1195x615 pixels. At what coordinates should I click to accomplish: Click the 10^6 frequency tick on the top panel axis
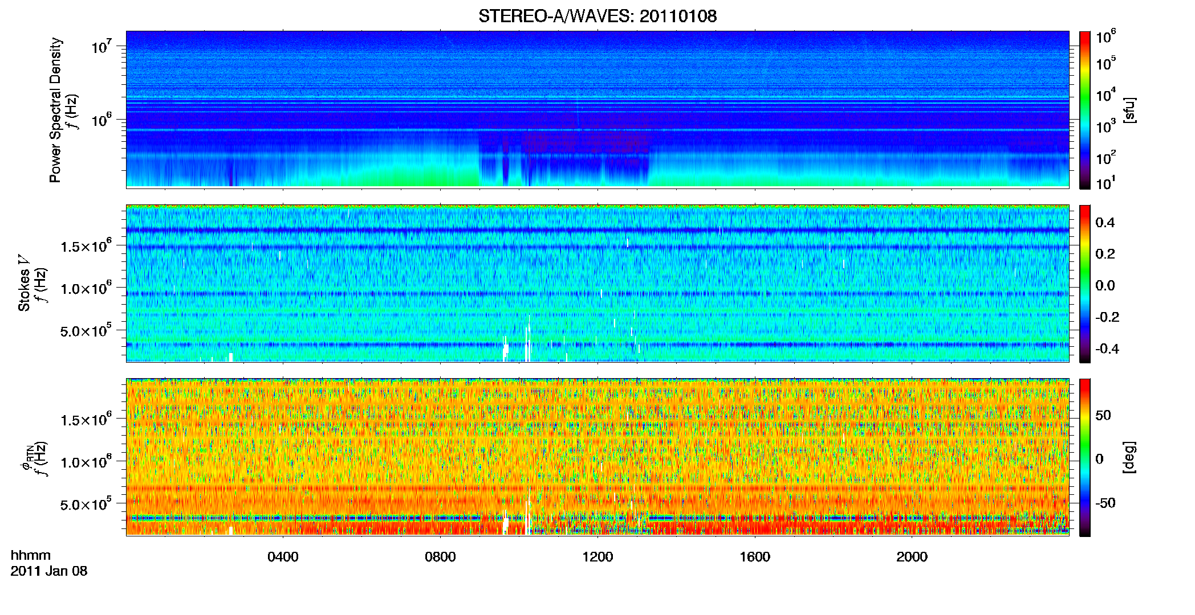(100, 120)
